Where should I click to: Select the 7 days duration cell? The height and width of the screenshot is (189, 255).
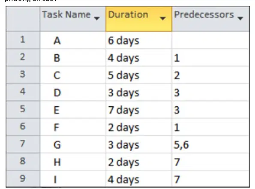[139, 110]
